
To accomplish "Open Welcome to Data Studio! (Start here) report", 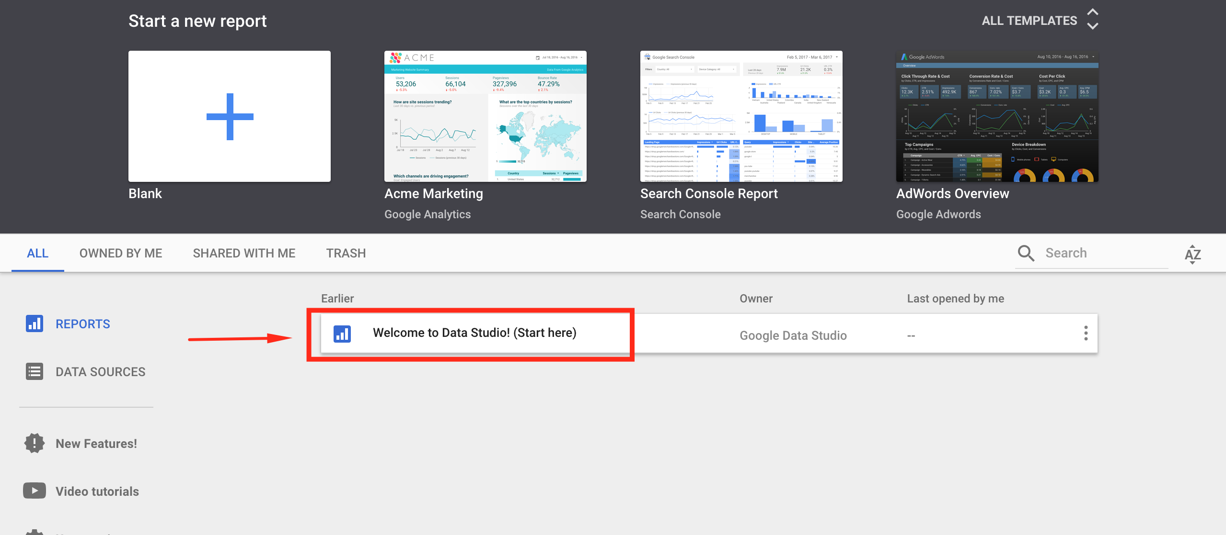I will pos(474,333).
